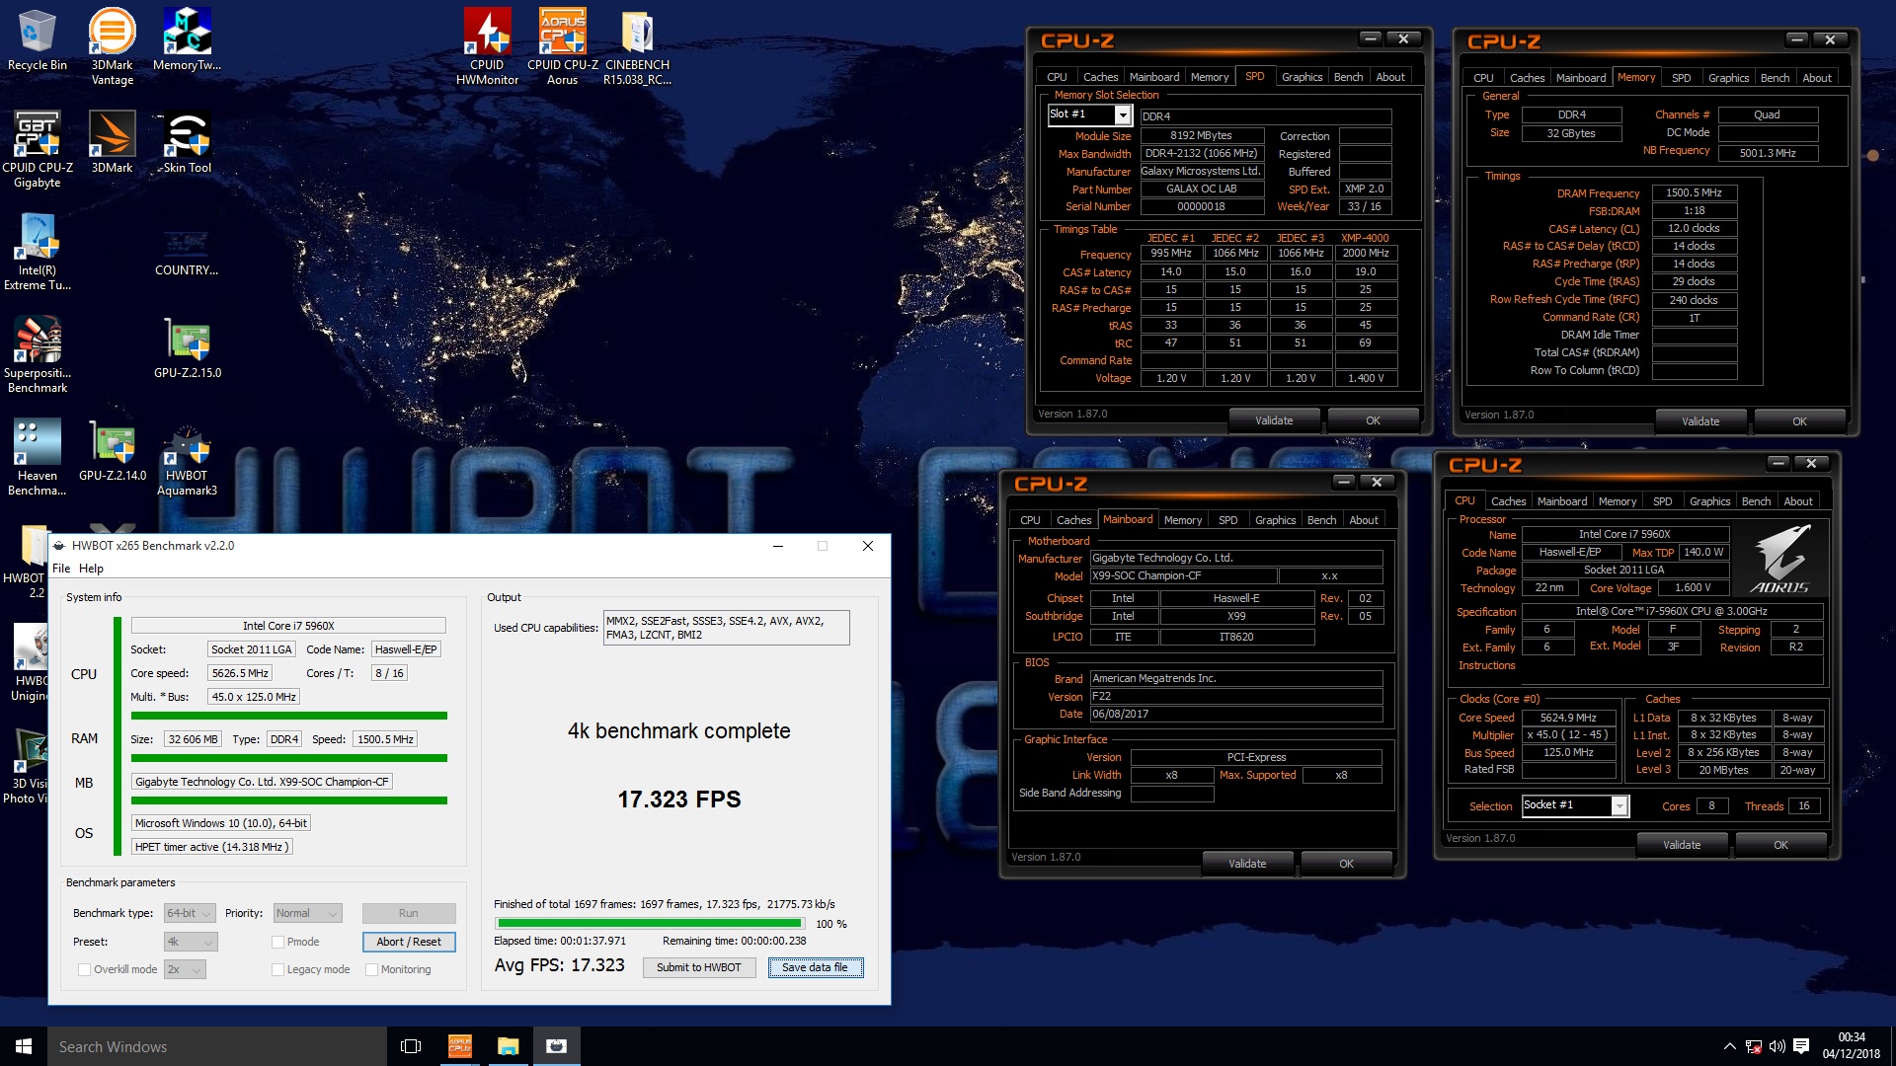The image size is (1896, 1066).
Task: Launch CPUID CPU-Z Gigabyte shortcut
Action: click(x=37, y=149)
